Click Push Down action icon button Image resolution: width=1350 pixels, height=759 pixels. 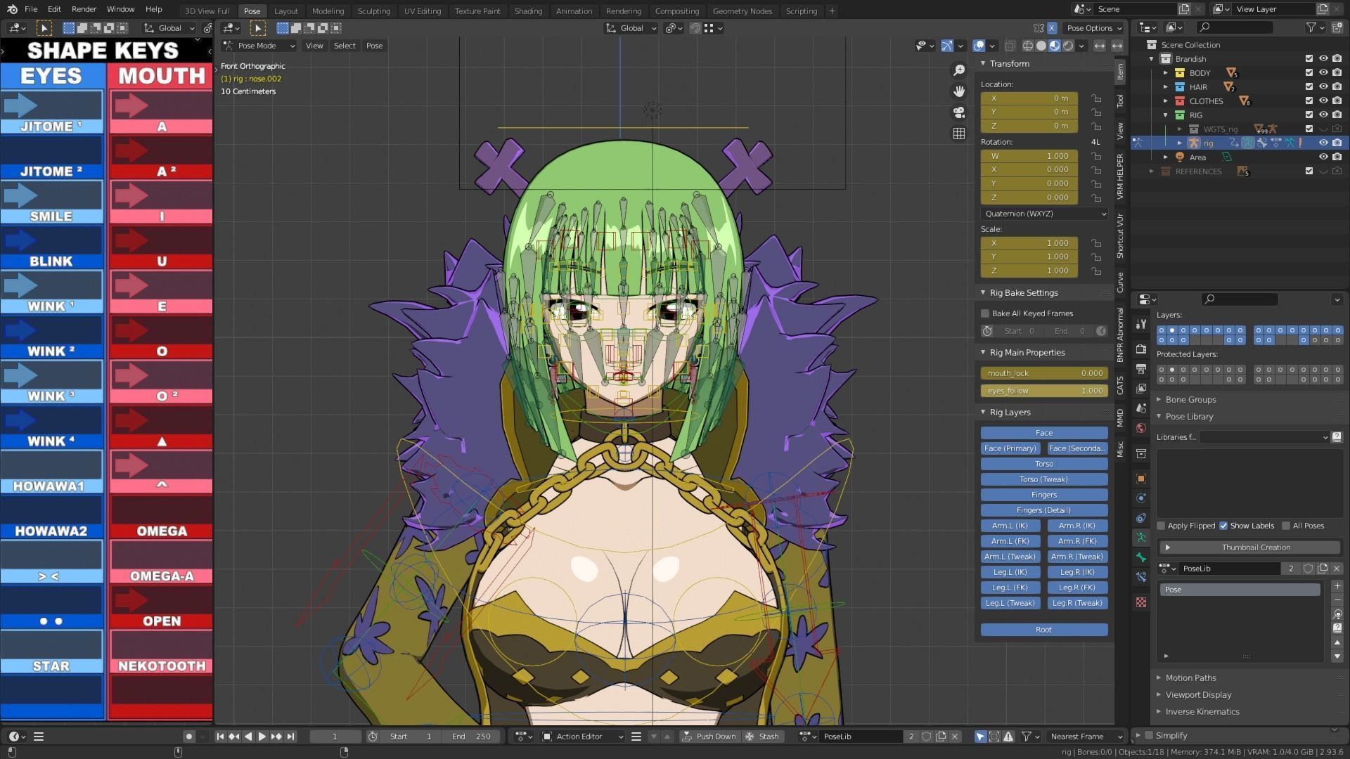point(709,737)
